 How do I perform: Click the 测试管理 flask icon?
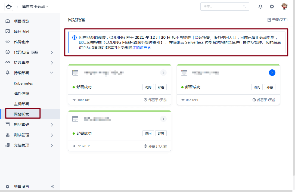[8, 135]
